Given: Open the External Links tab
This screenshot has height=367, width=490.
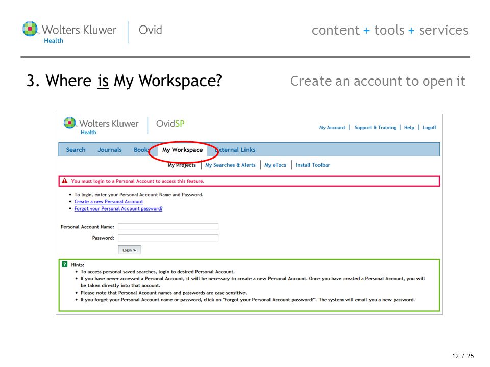Looking at the screenshot, I should pyautogui.click(x=235, y=150).
